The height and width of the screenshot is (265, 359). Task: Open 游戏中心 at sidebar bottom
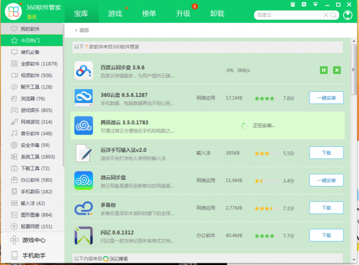coord(32,240)
